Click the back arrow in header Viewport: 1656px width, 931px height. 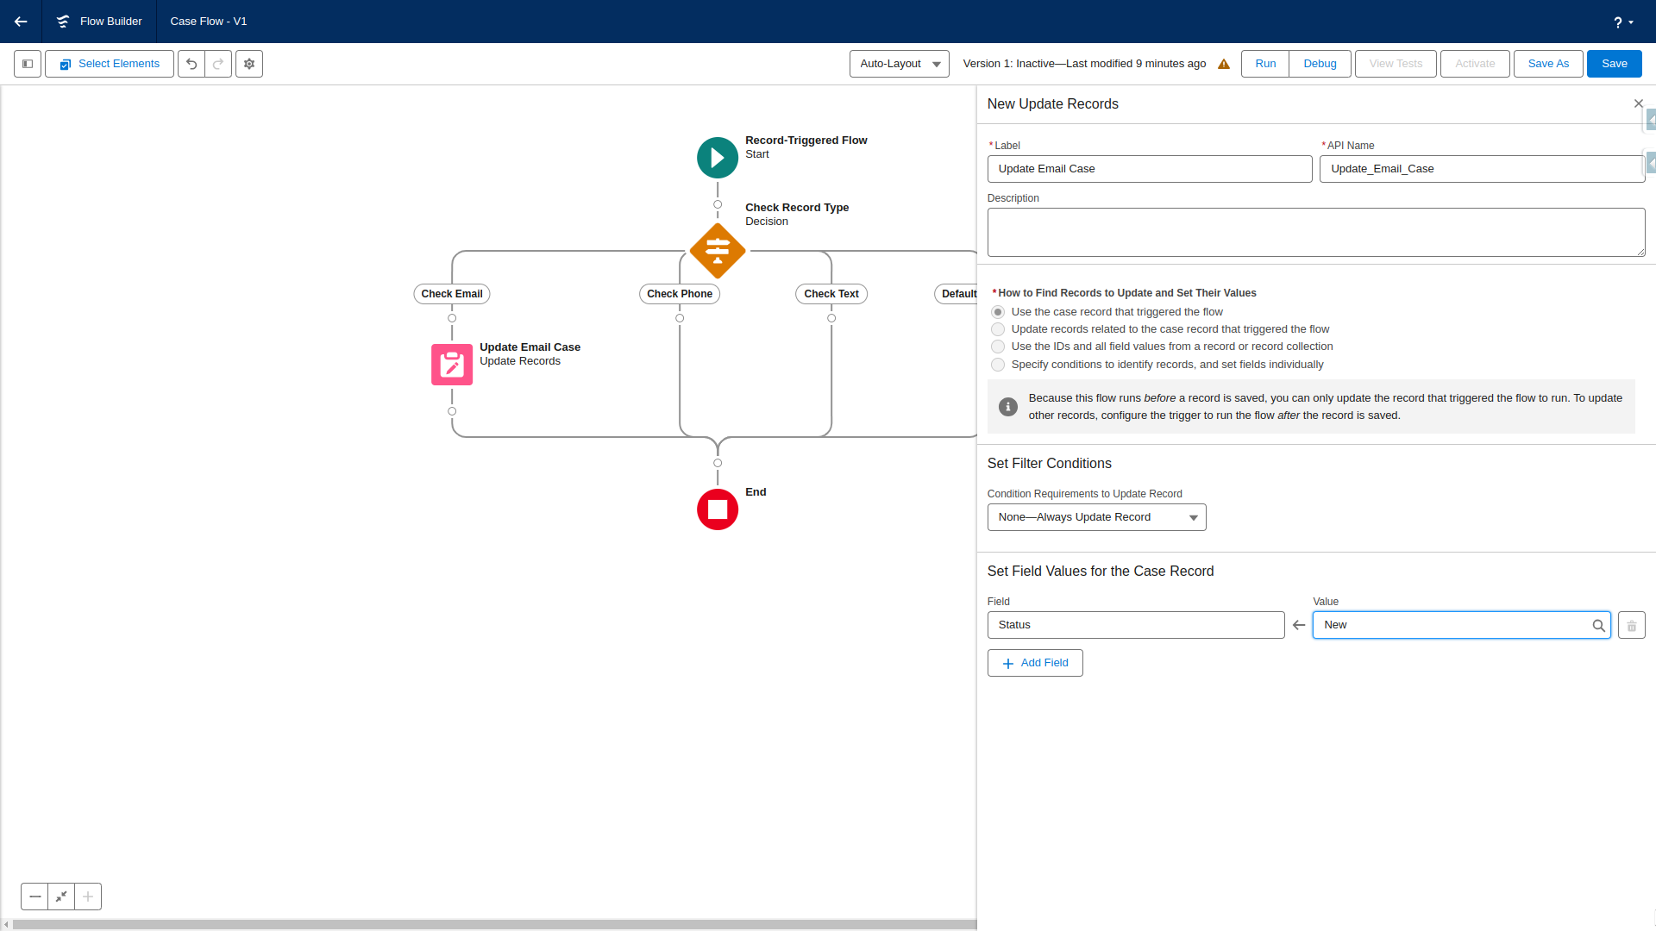pyautogui.click(x=21, y=22)
